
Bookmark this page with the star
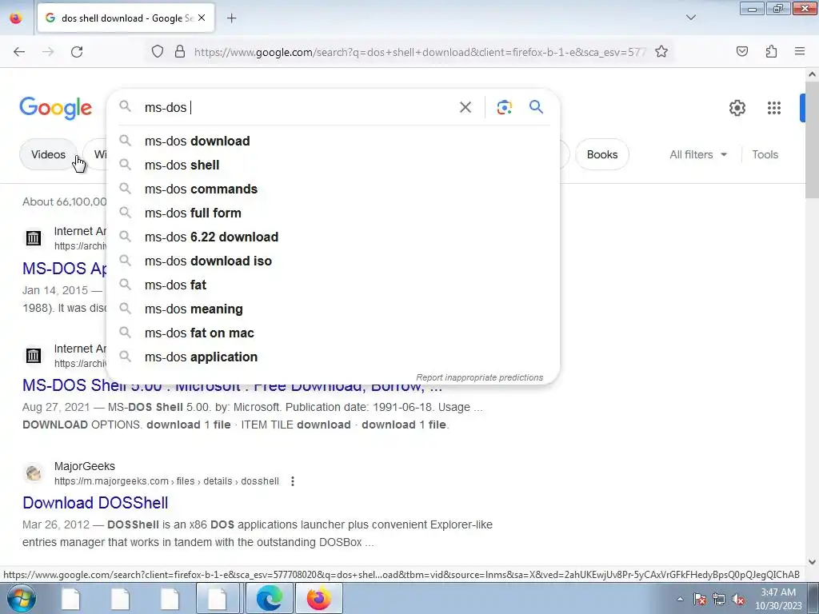[661, 52]
